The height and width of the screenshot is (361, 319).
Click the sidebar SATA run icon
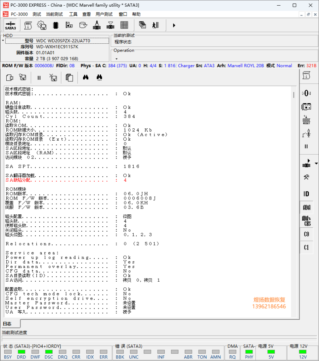tap(306, 163)
